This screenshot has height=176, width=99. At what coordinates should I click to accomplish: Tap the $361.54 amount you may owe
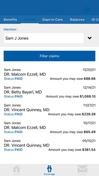pos(89,150)
